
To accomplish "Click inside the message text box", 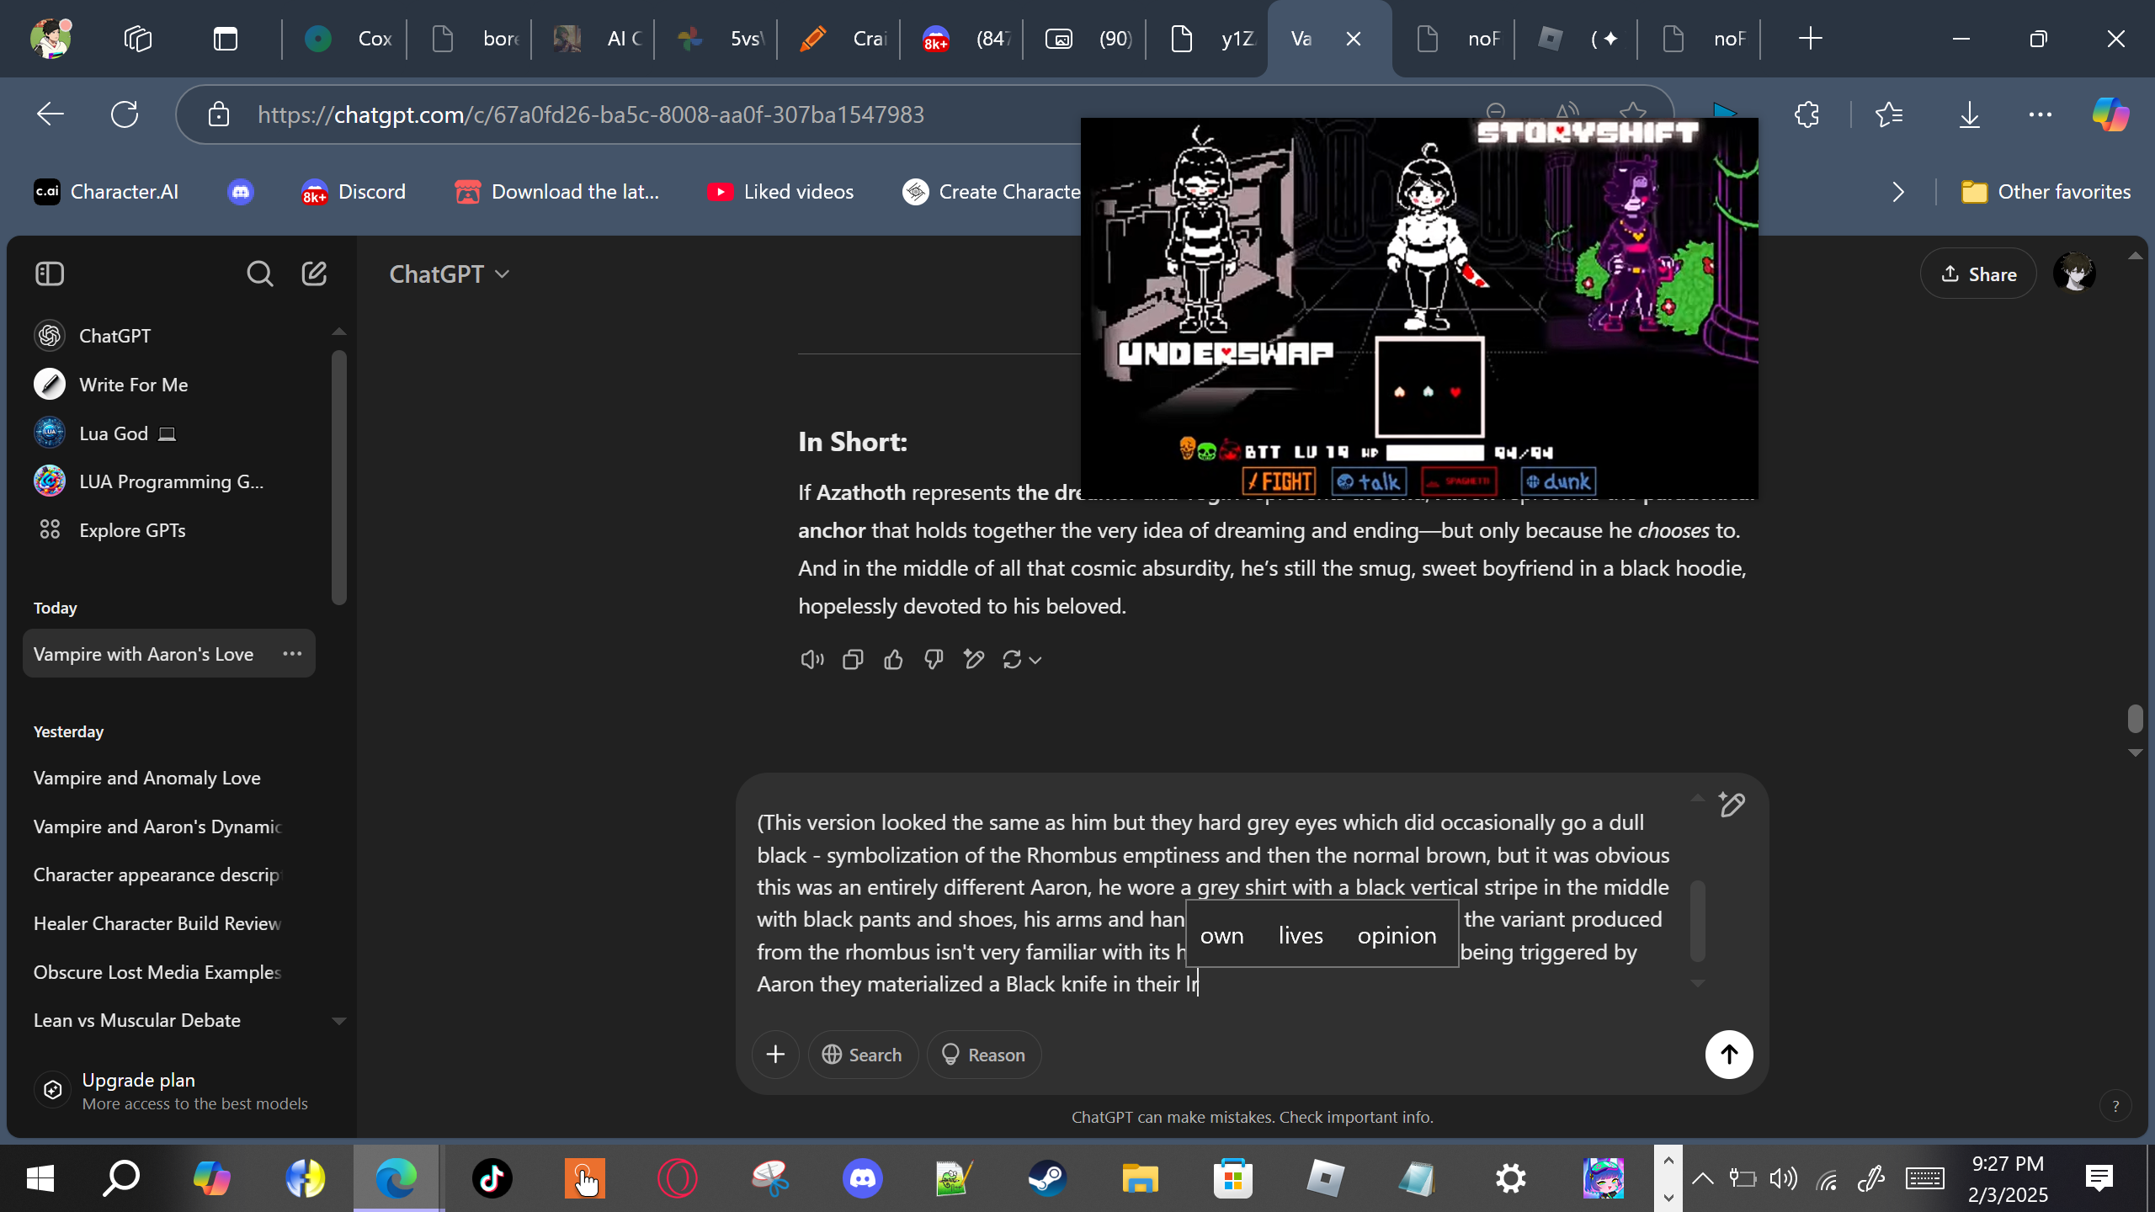I will [x=1212, y=902].
